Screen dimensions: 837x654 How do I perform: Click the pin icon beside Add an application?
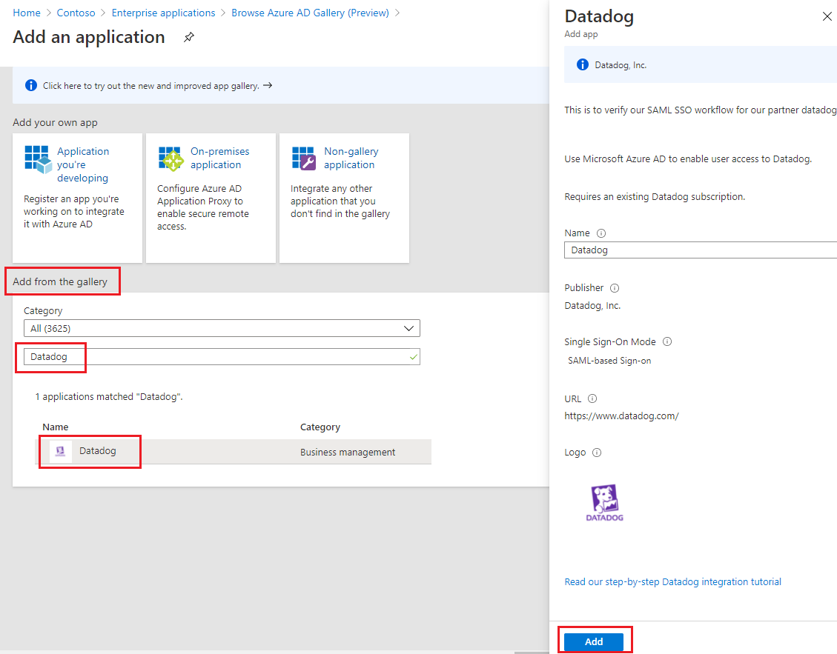coord(189,38)
